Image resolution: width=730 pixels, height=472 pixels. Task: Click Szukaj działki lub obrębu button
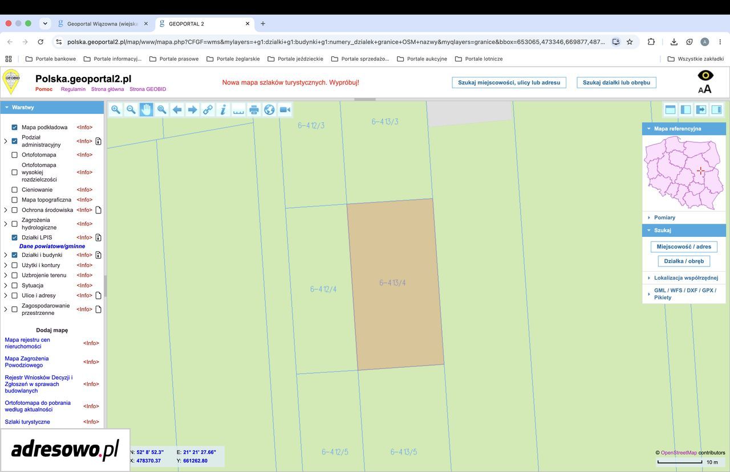click(617, 83)
